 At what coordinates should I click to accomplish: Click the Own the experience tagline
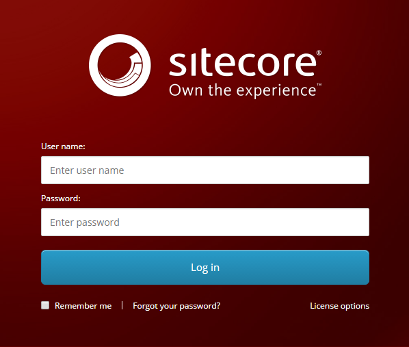coord(243,90)
